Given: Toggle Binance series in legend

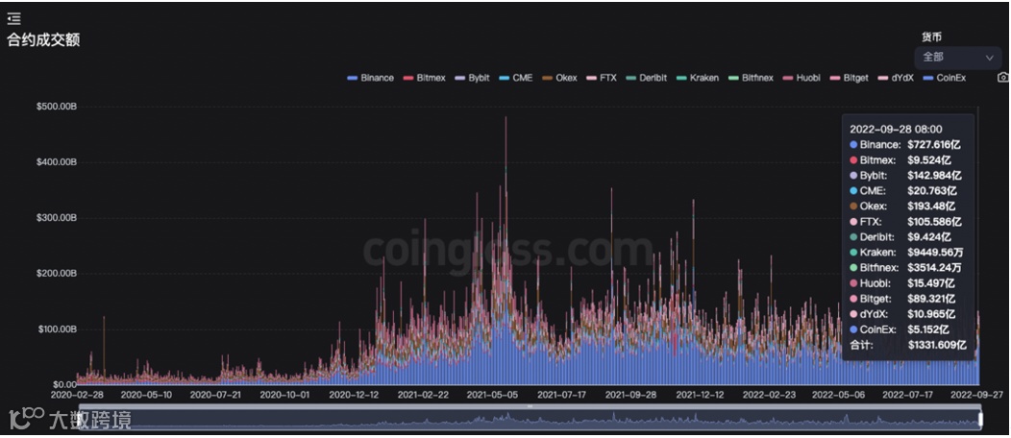Looking at the screenshot, I should click(370, 78).
